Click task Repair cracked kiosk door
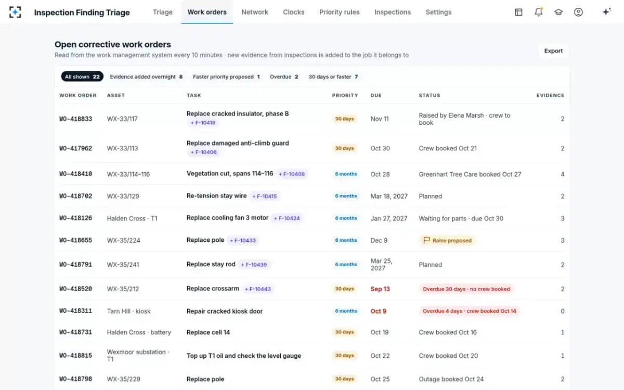This screenshot has height=390, width=624. tap(225, 311)
